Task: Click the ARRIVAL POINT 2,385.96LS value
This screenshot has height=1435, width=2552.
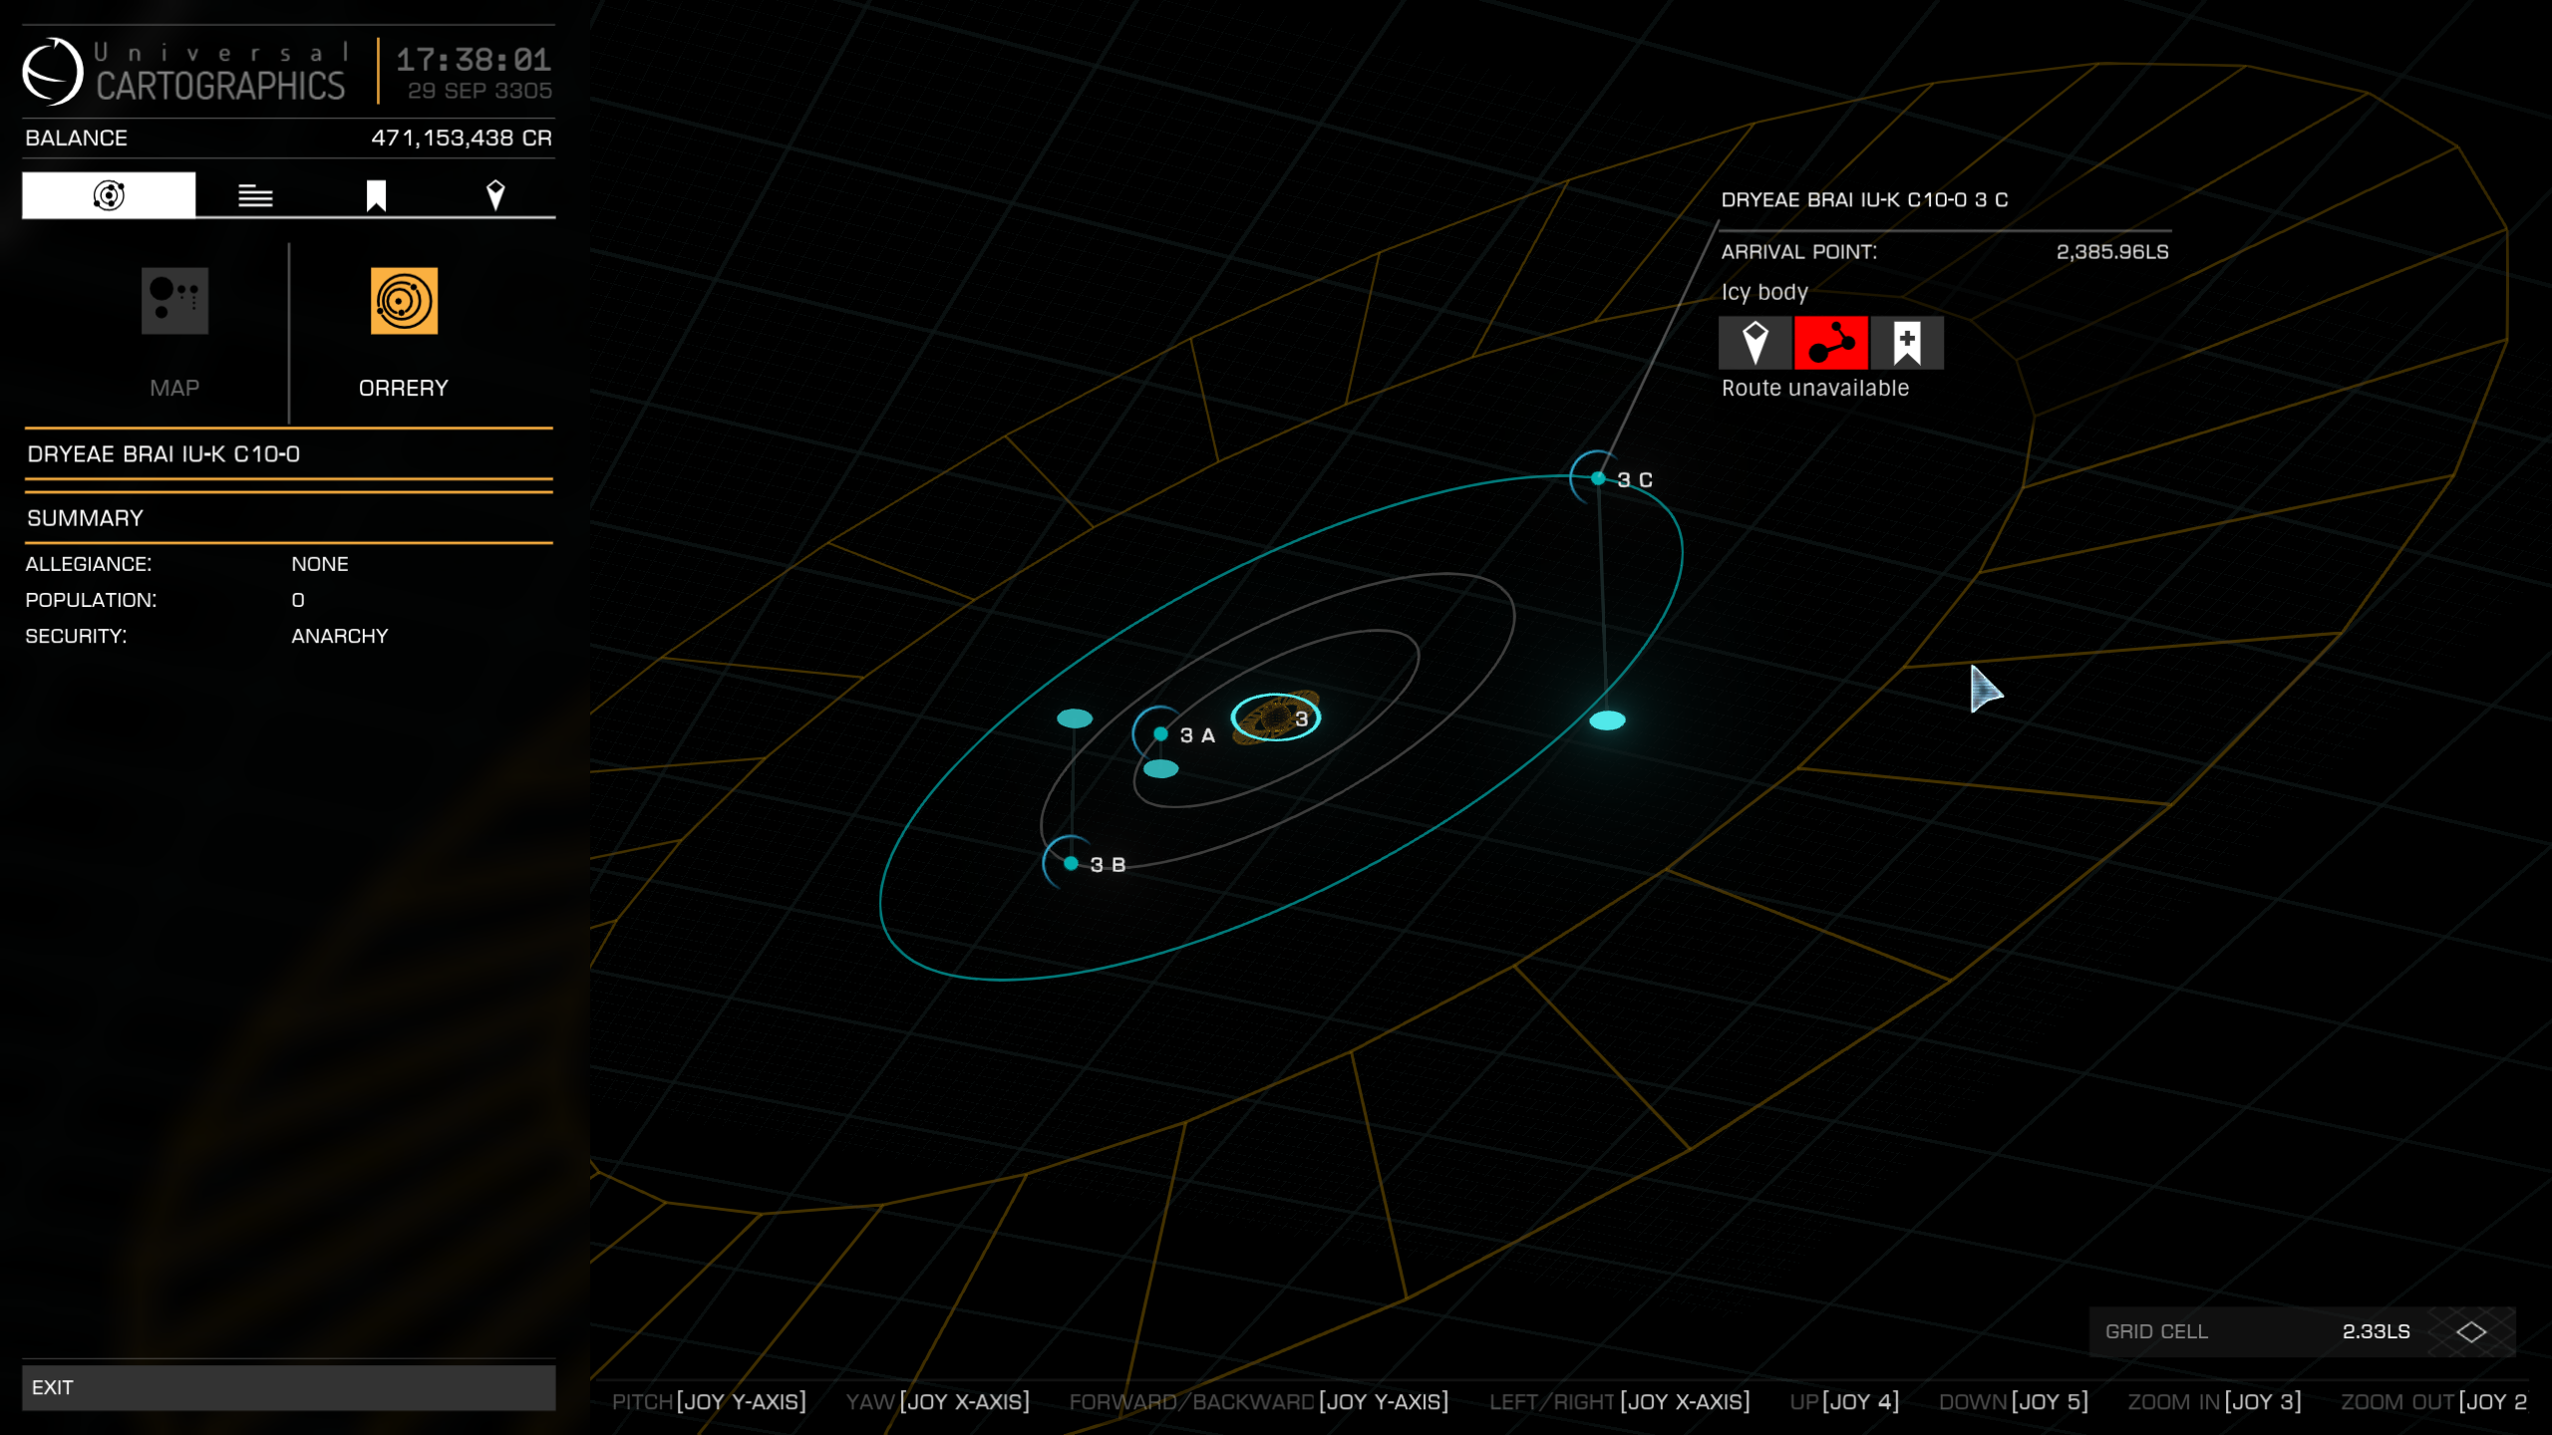Action: tap(2112, 252)
